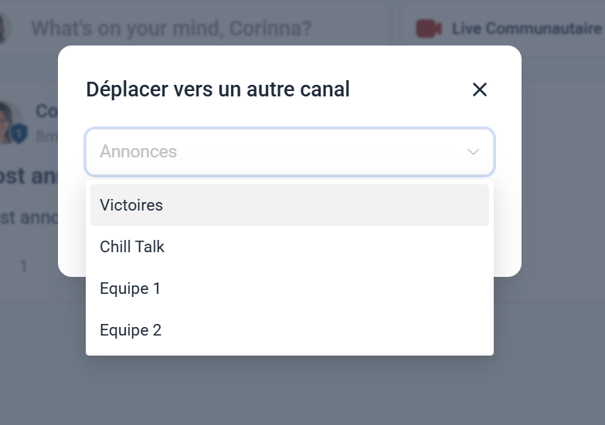Viewport: 605px width, 425px height.
Task: Click the reaction count showing 1
Action: [24, 266]
